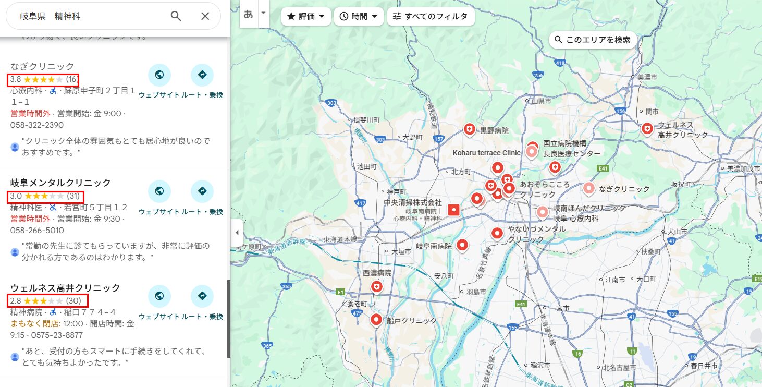Select the やないづメンタルクリニック map pin
The image size is (762, 387).
[497, 234]
